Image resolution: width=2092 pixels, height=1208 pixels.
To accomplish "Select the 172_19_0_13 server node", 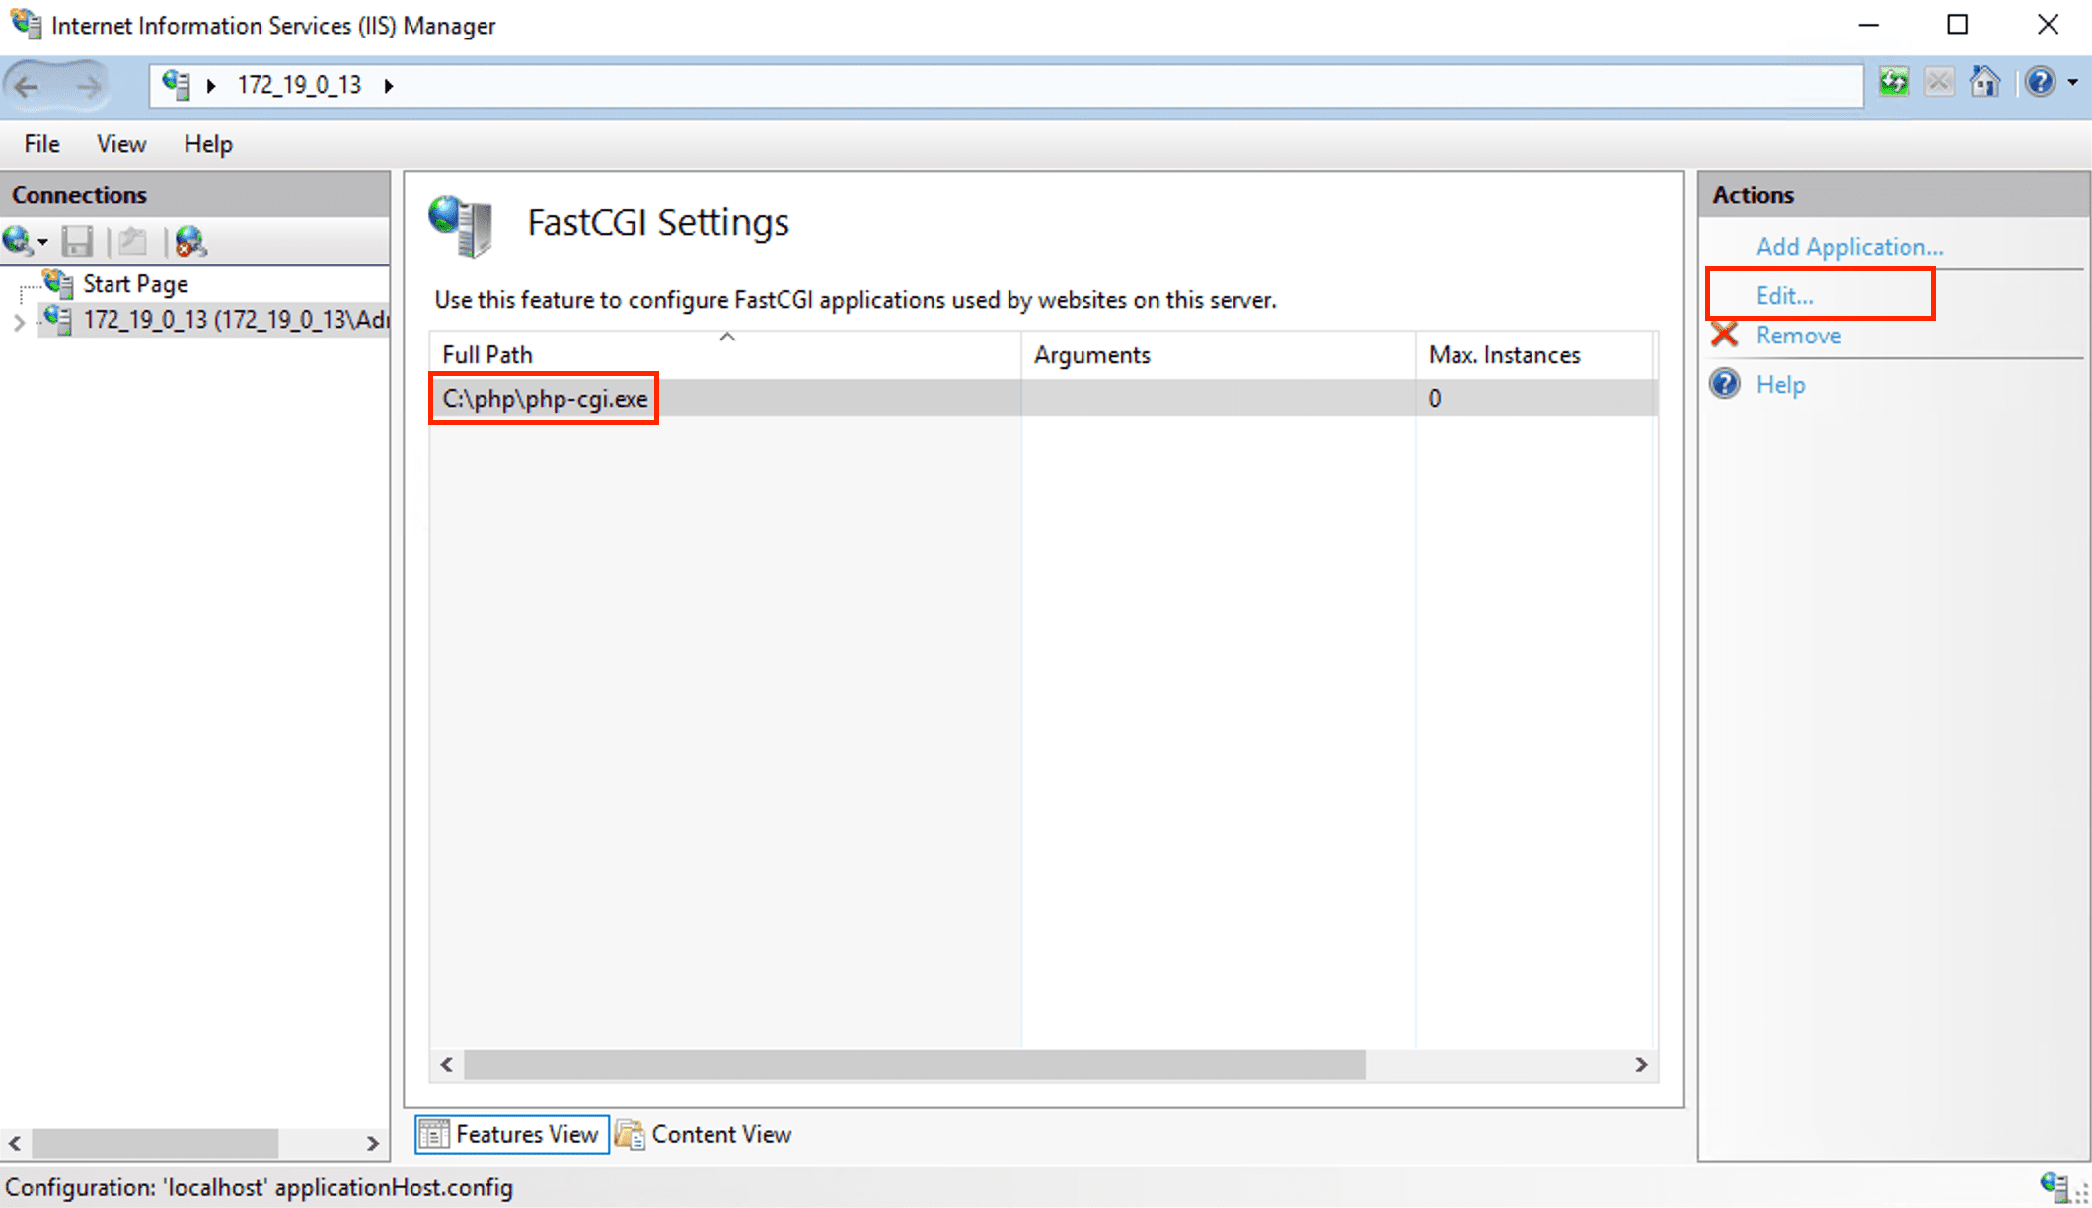I will 235,320.
